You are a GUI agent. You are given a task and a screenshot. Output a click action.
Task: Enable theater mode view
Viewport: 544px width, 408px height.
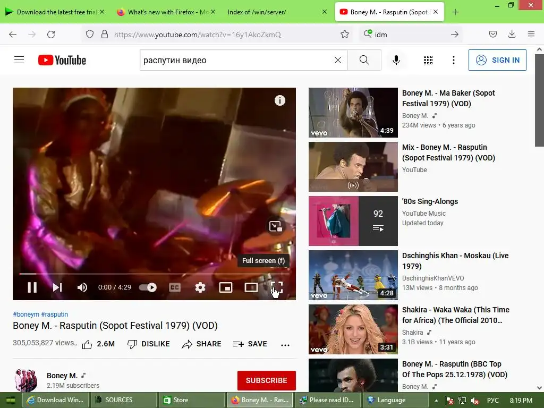click(x=251, y=287)
